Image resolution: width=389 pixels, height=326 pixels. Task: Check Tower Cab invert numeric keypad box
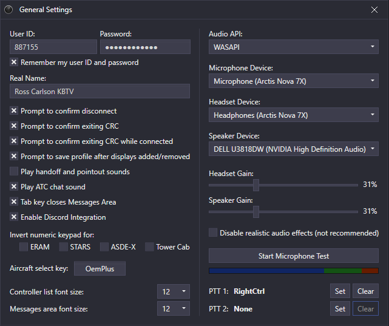coord(149,247)
